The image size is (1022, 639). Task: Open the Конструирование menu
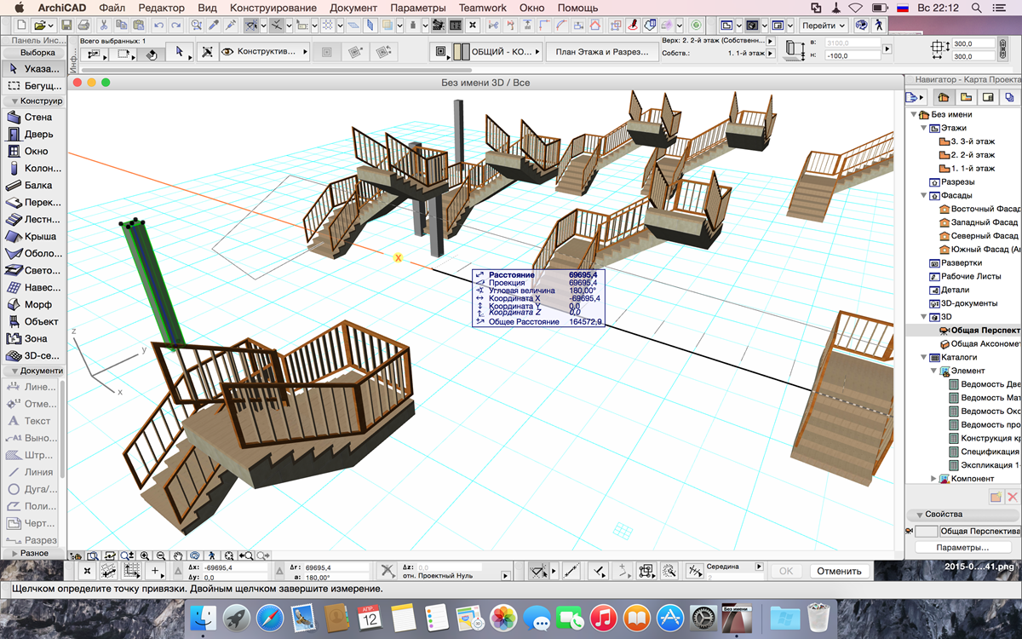(x=273, y=8)
